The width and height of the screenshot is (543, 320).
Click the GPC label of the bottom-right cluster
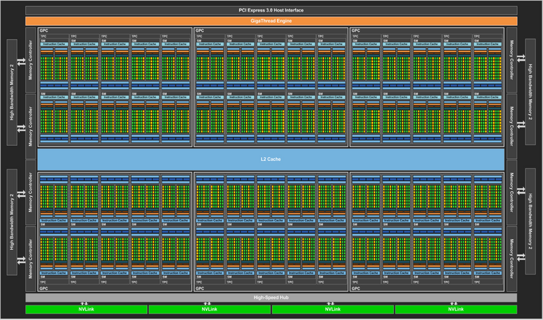(x=355, y=288)
